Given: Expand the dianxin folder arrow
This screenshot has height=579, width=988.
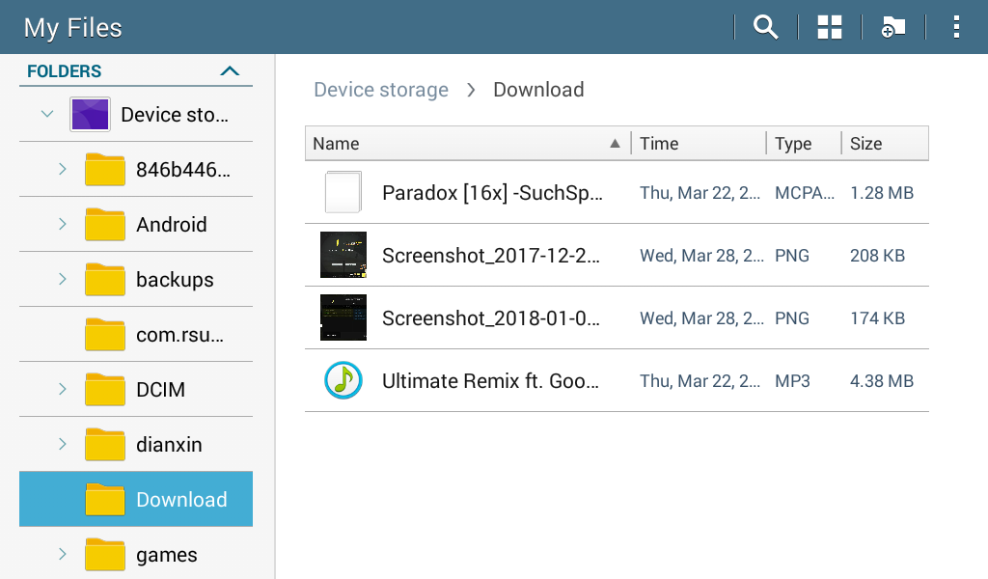Looking at the screenshot, I should (x=63, y=444).
